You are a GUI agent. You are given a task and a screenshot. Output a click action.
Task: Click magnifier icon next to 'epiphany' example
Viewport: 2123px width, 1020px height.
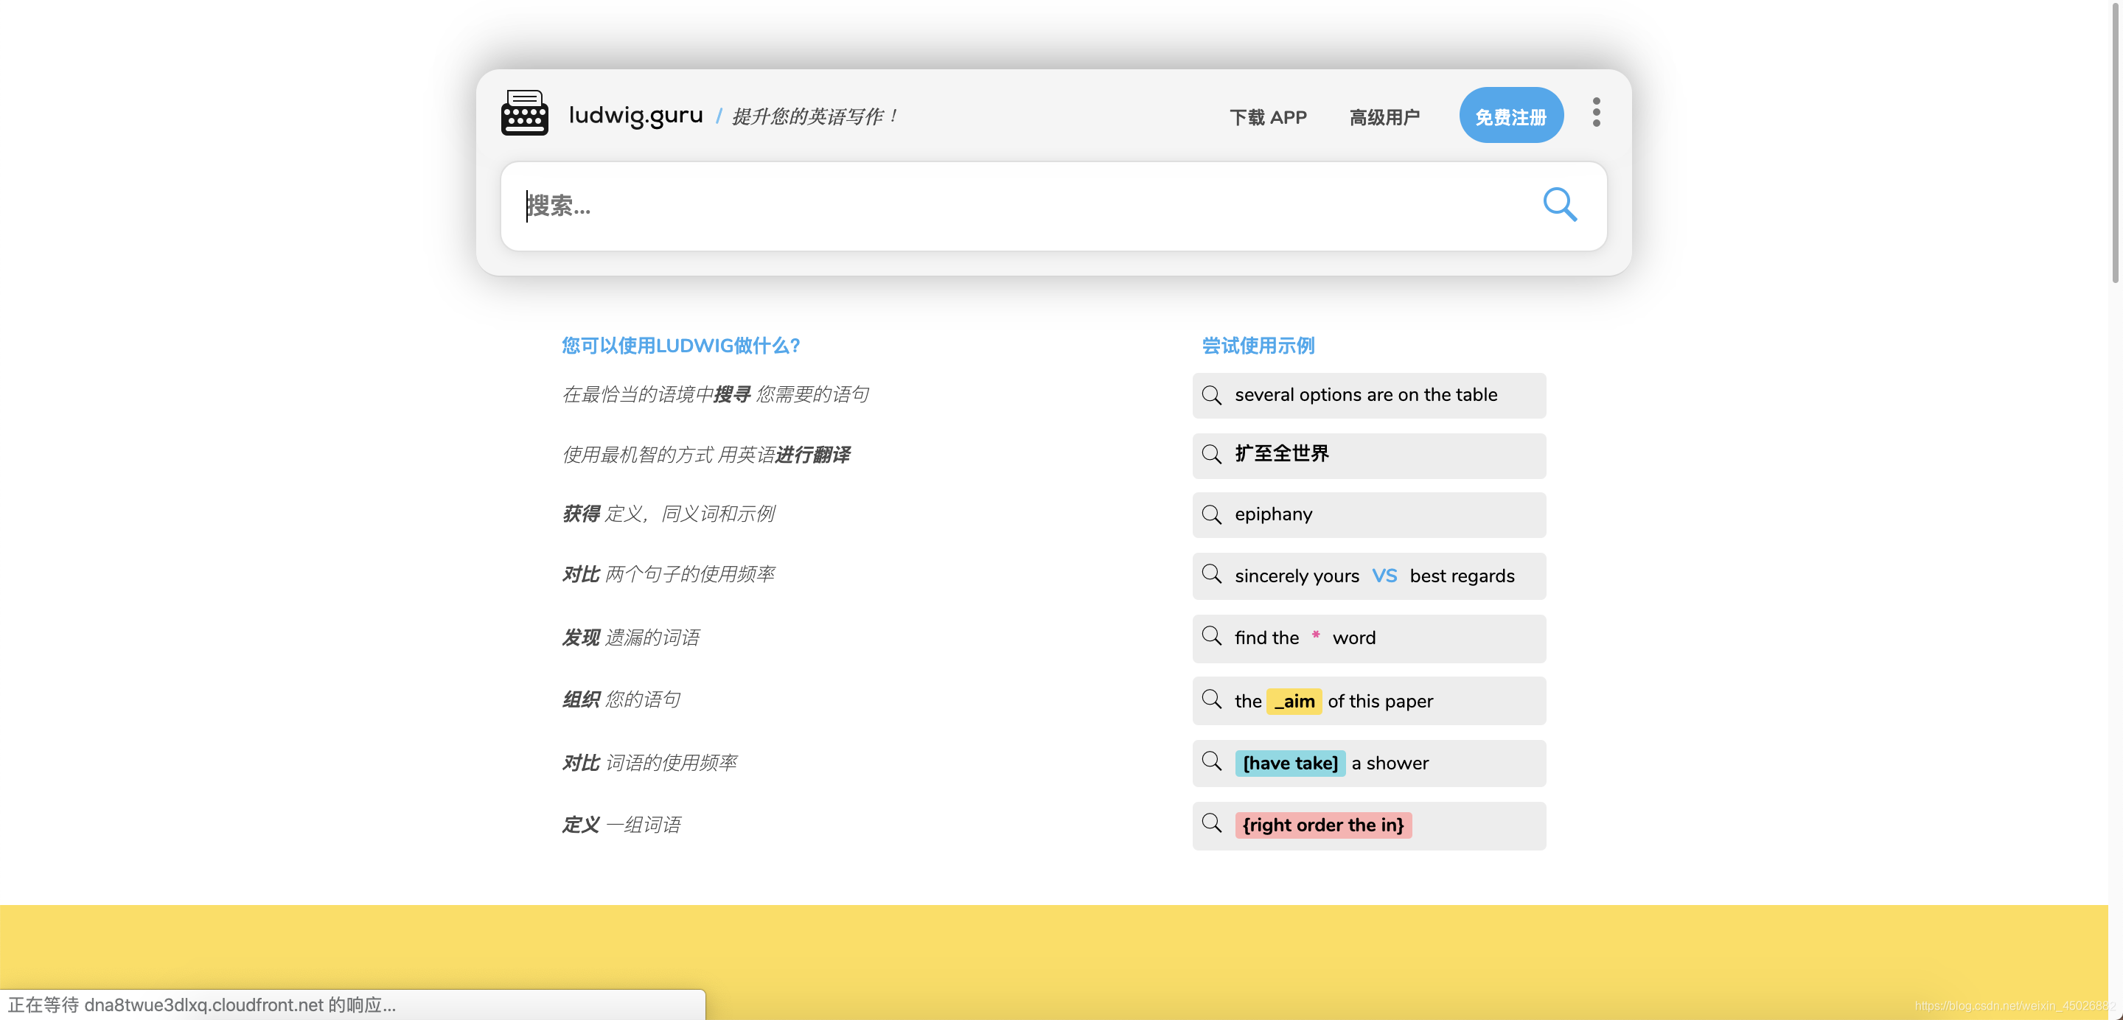coord(1210,515)
